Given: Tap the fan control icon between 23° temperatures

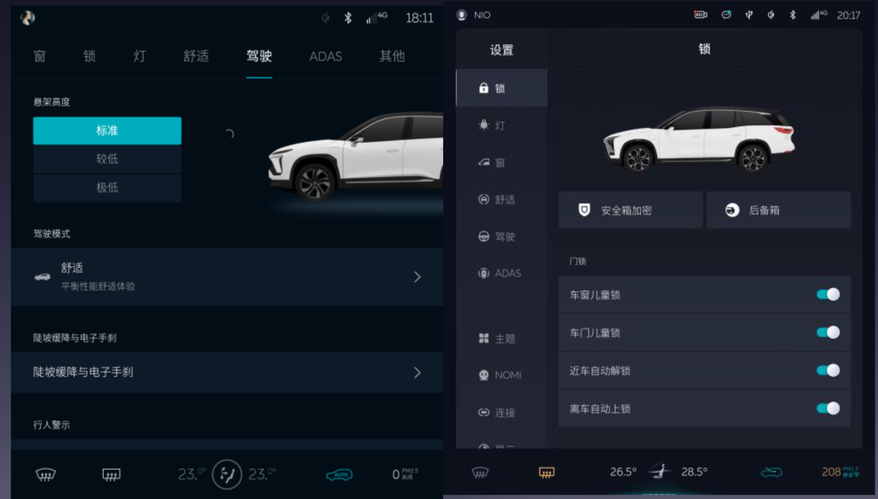Looking at the screenshot, I should coord(227,474).
